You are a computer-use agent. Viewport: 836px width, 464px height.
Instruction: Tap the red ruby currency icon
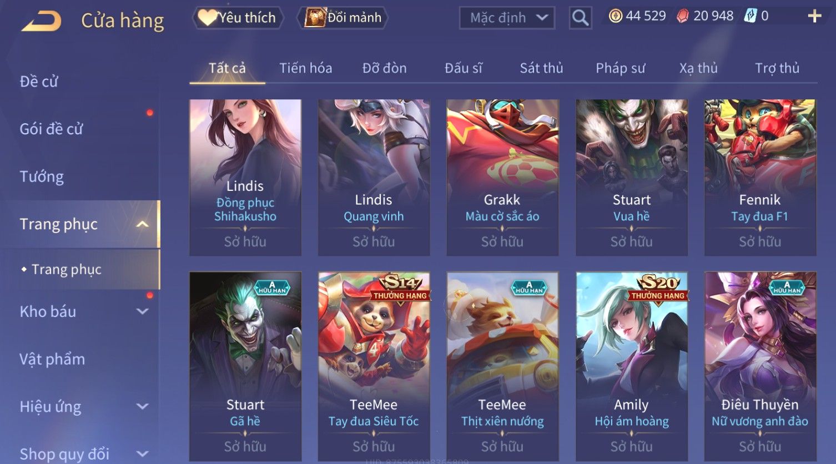(682, 16)
